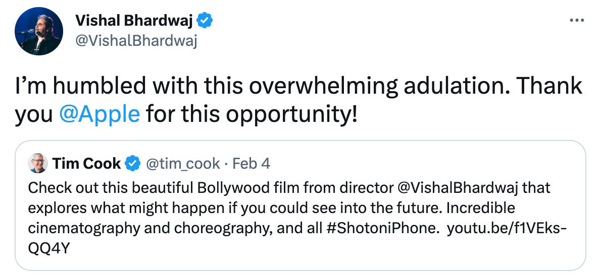The image size is (602, 278).
Task: Click Tim Cook's blue verified badge
Action: click(x=132, y=164)
